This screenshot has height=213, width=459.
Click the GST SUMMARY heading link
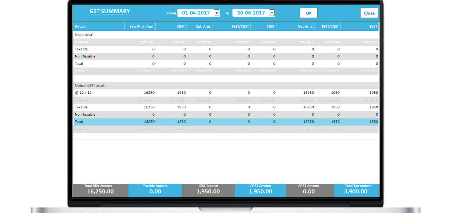(110, 11)
